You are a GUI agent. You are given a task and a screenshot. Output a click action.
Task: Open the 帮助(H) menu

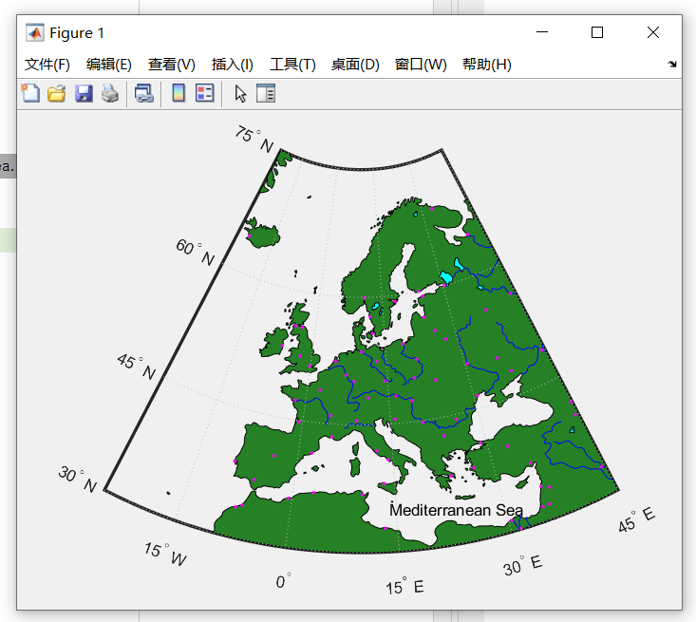point(486,65)
